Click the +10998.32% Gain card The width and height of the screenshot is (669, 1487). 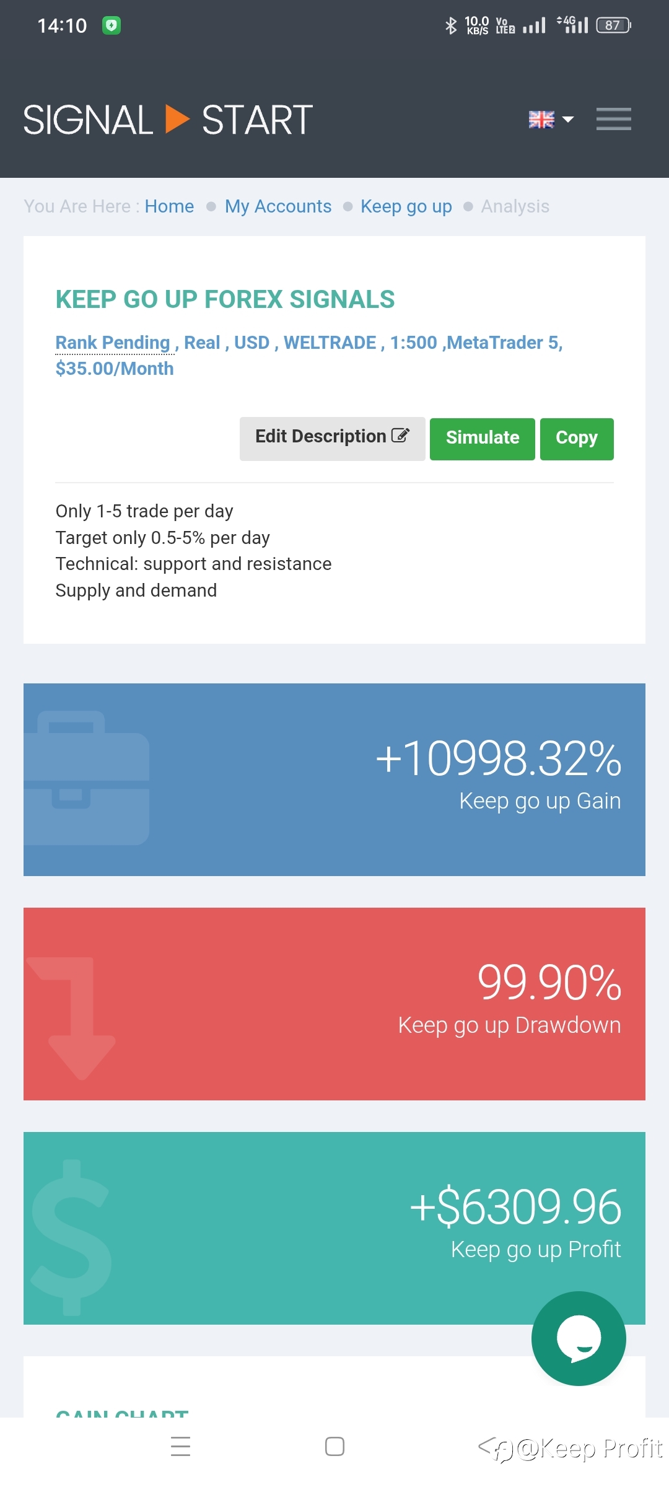coord(334,779)
